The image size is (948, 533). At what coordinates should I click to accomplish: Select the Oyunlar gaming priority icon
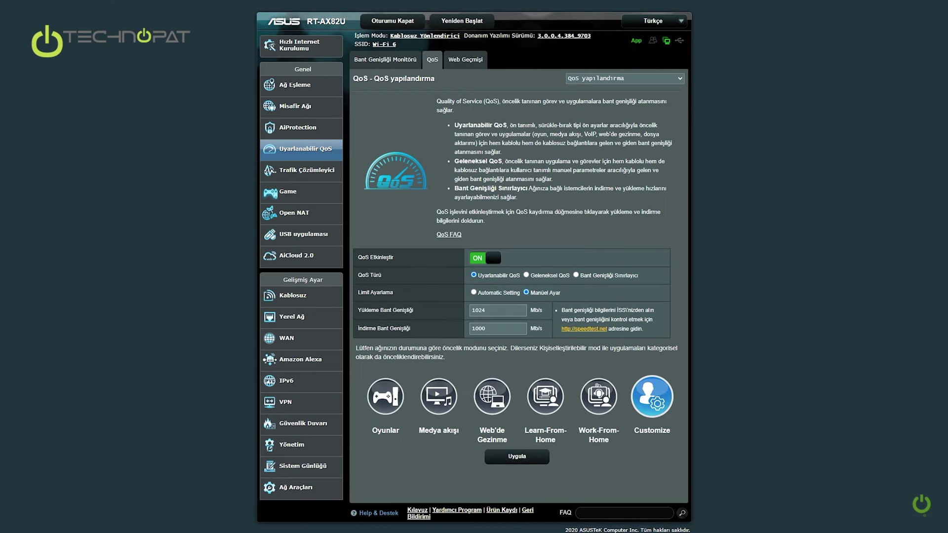coord(385,396)
